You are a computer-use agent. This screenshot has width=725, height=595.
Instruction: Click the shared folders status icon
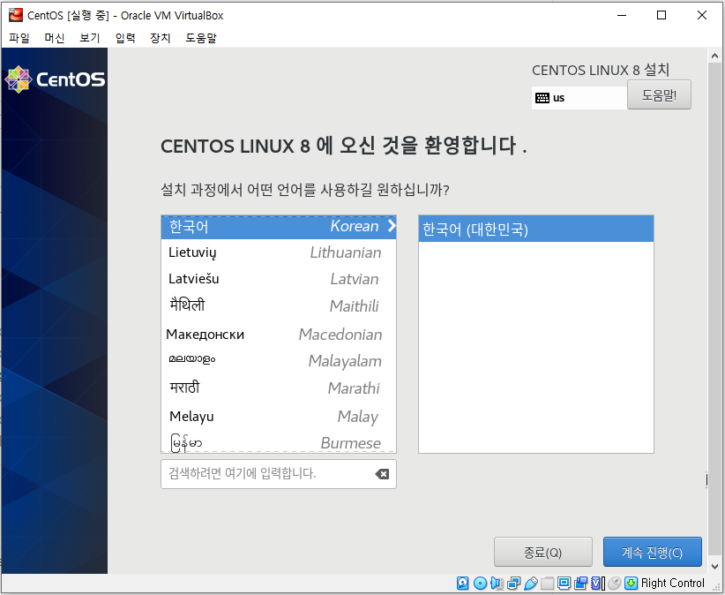click(548, 583)
